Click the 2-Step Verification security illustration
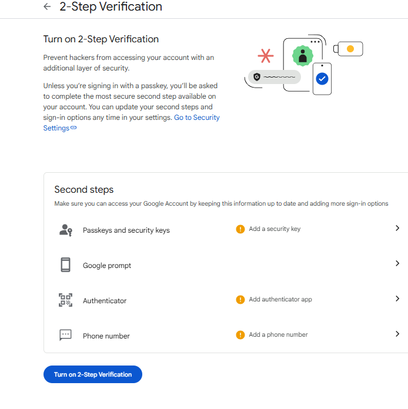408x409 pixels. (x=303, y=65)
